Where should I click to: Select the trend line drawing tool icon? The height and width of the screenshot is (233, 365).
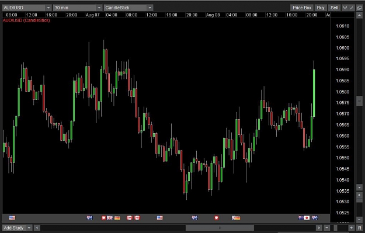[352, 8]
